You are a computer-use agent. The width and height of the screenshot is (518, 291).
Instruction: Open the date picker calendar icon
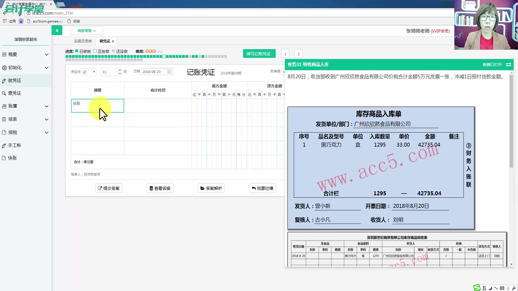[169, 71]
